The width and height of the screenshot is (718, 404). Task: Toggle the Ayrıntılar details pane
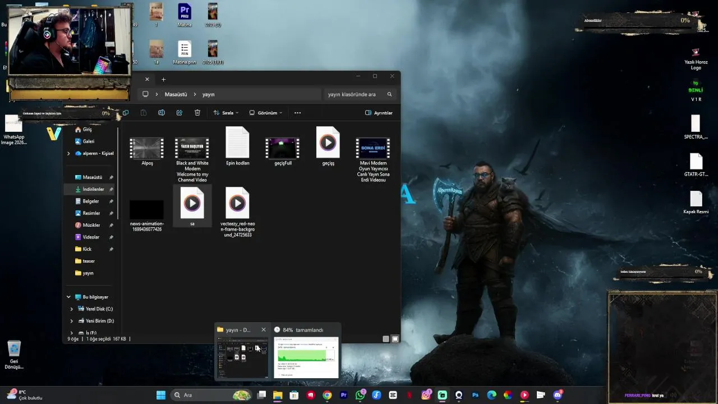click(x=379, y=113)
